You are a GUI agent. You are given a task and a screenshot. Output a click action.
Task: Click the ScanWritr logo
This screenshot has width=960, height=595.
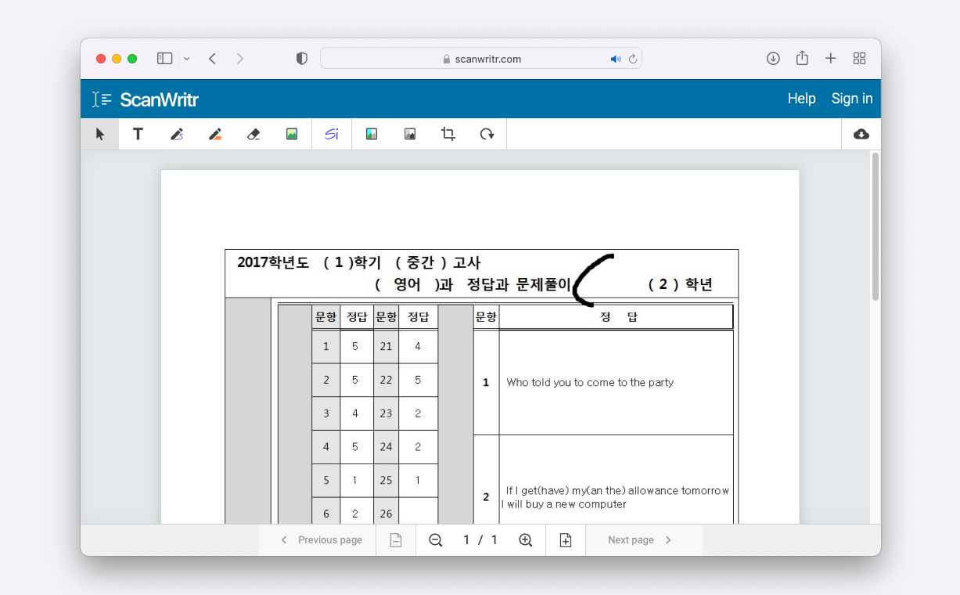146,99
